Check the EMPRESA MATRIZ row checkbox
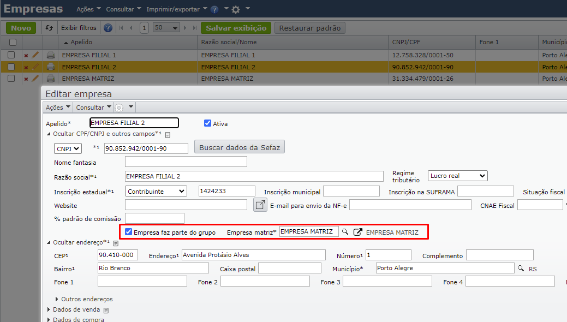Viewport: 567px width, 322px height. point(11,79)
